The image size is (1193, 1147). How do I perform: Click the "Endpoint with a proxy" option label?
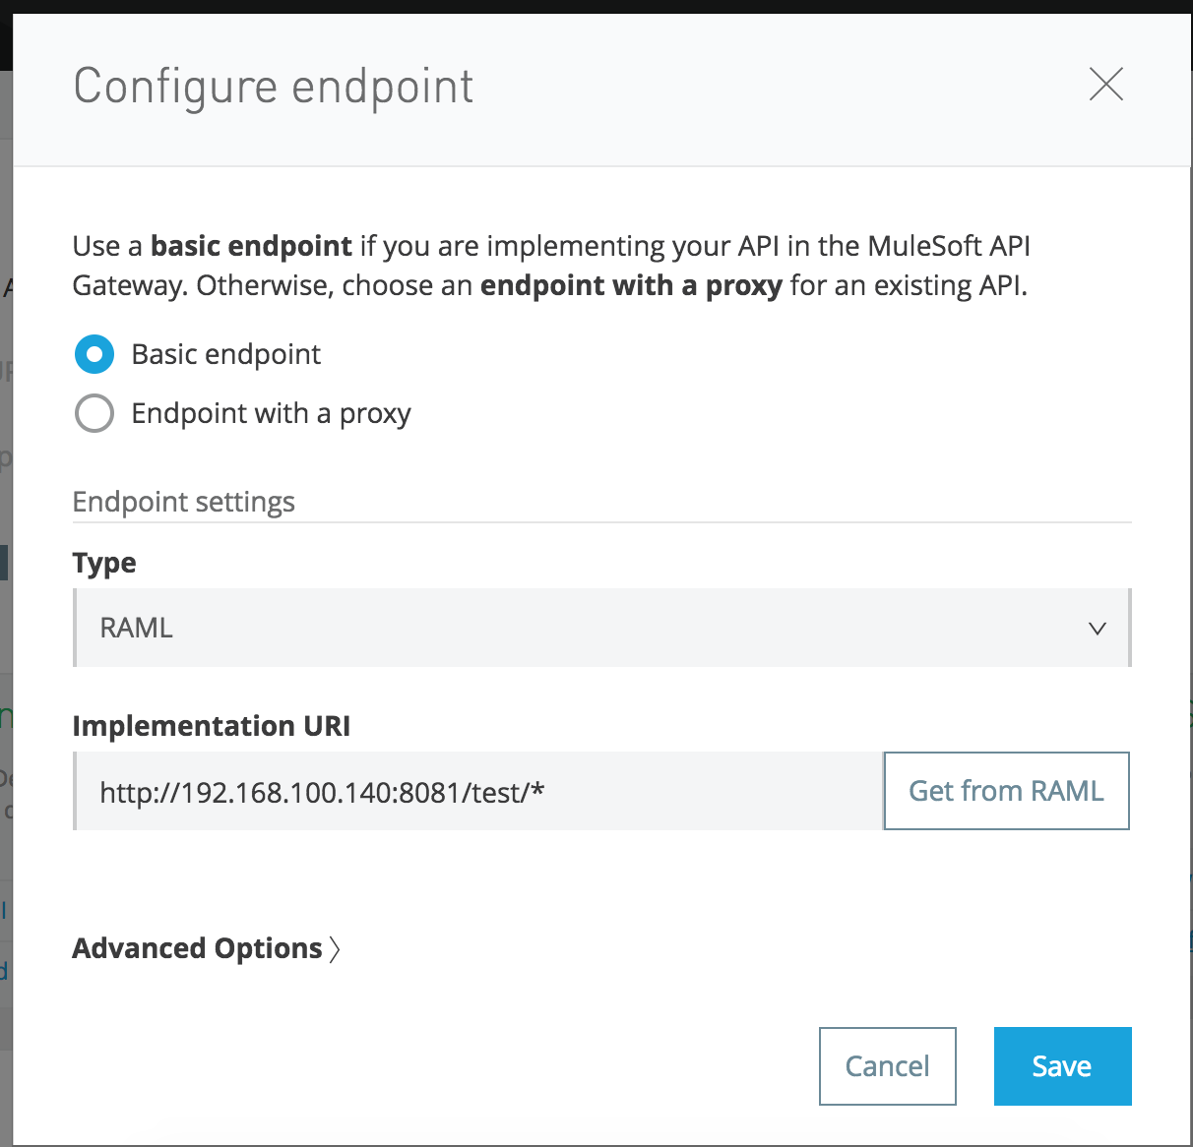coord(271,413)
